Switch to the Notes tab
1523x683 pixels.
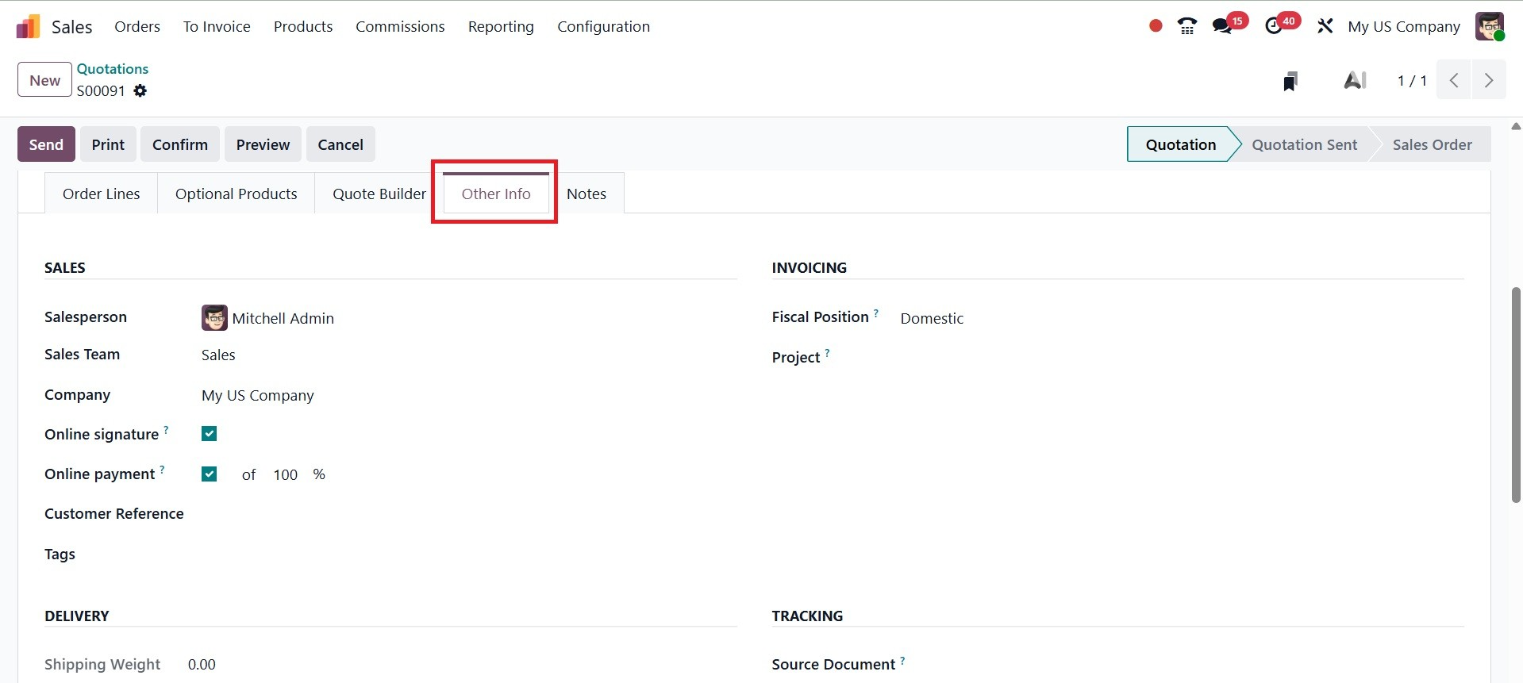(587, 194)
